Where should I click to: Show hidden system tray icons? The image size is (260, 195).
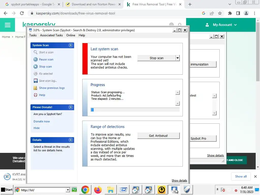point(217,189)
